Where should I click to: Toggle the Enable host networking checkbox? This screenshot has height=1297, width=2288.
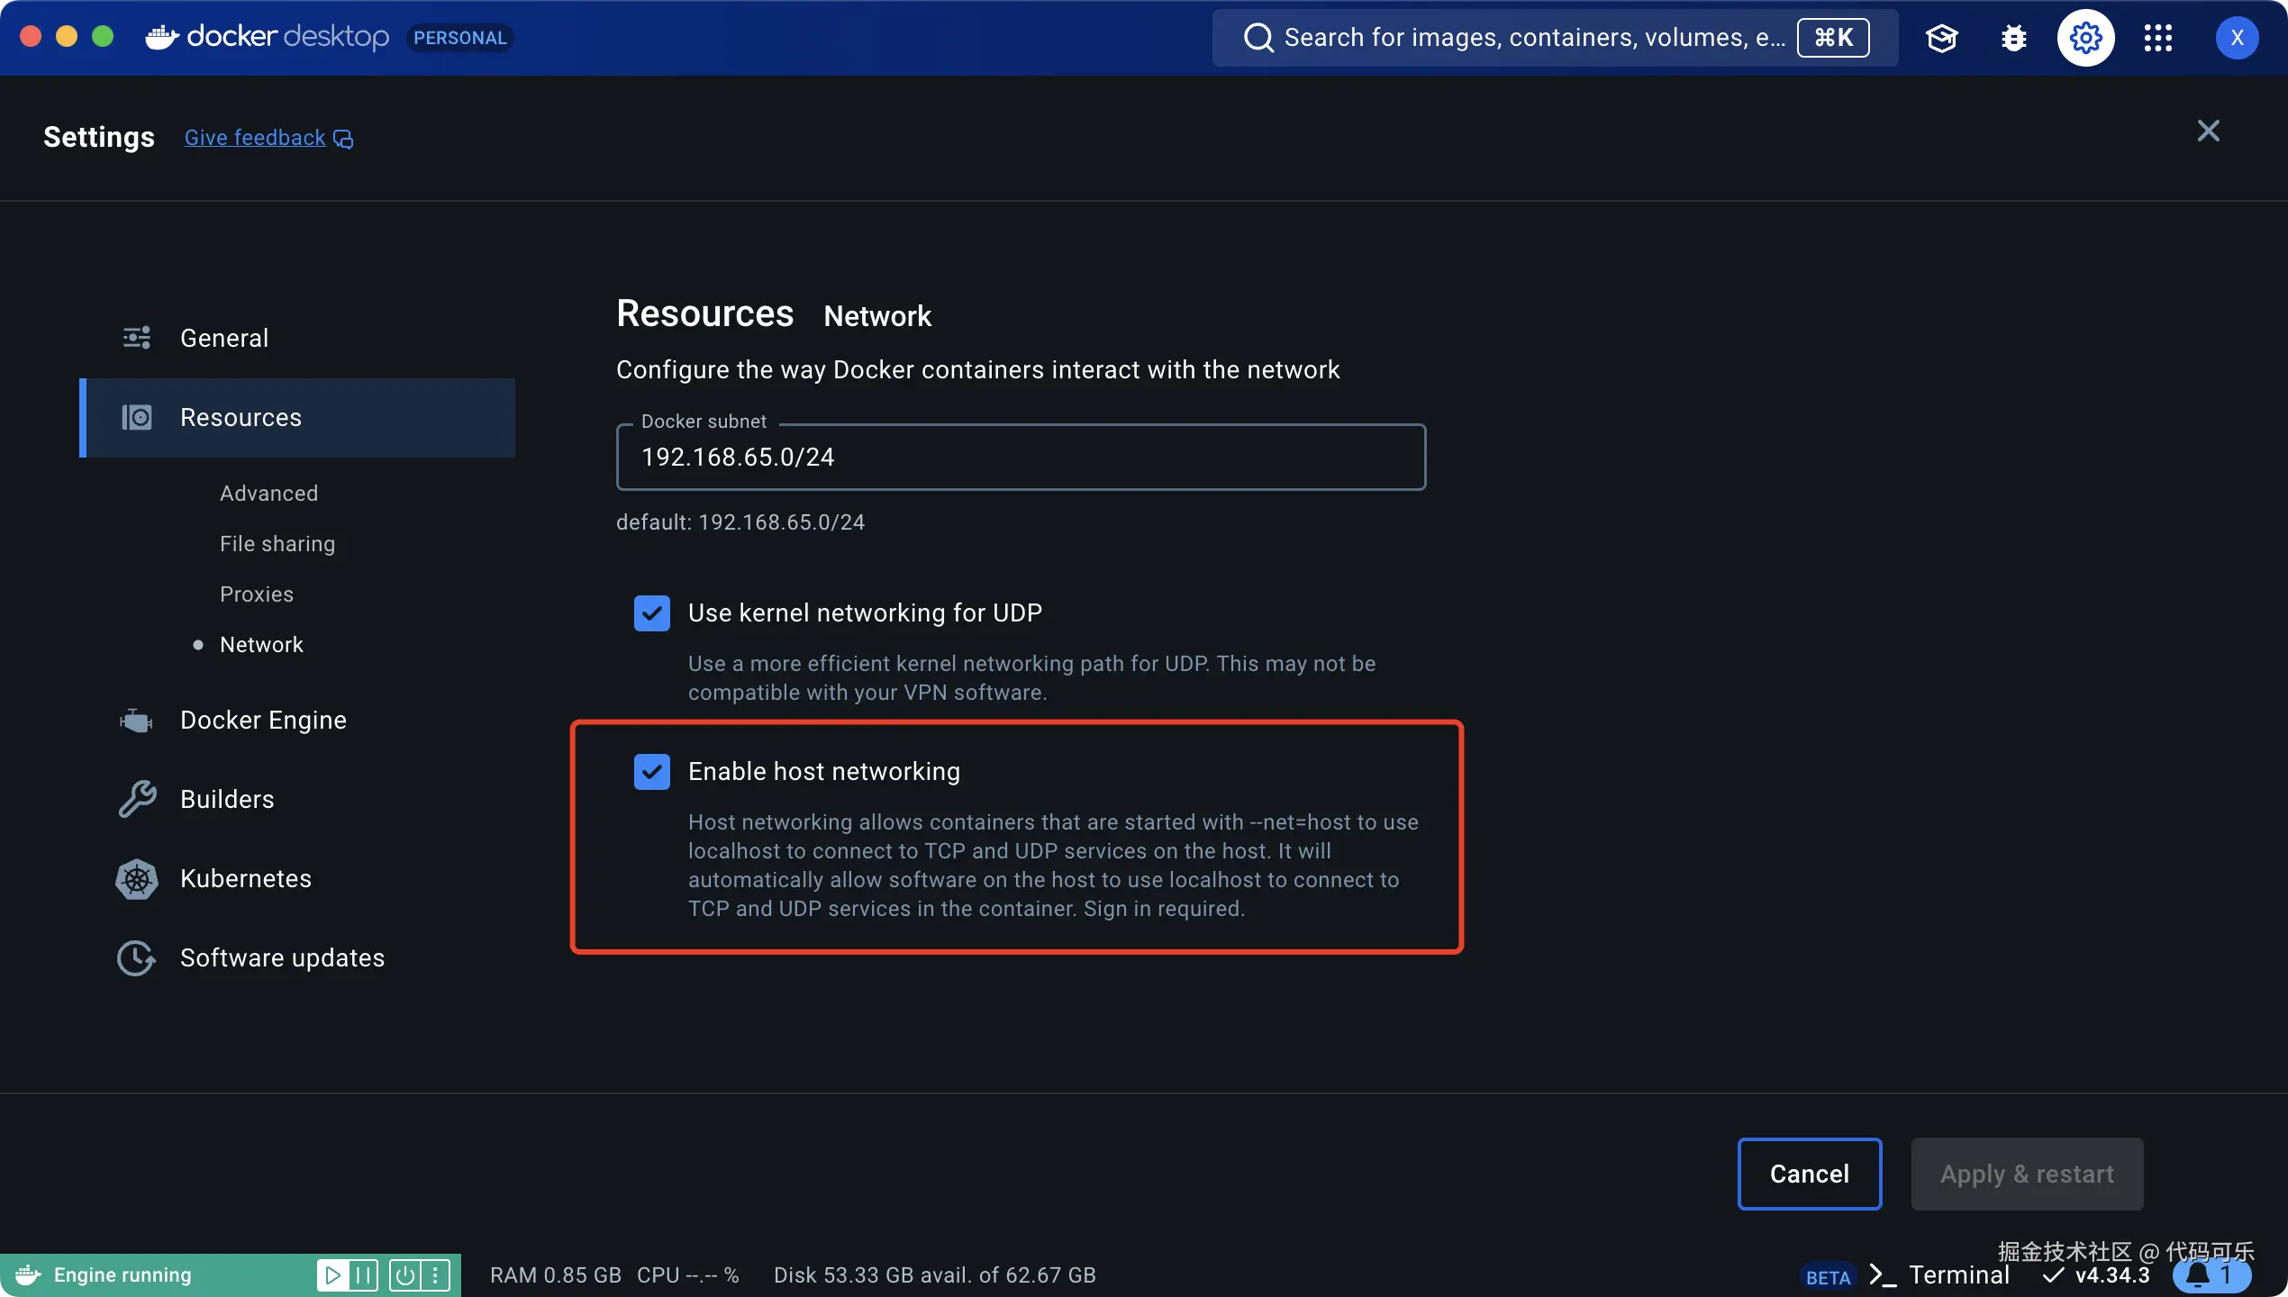point(651,772)
